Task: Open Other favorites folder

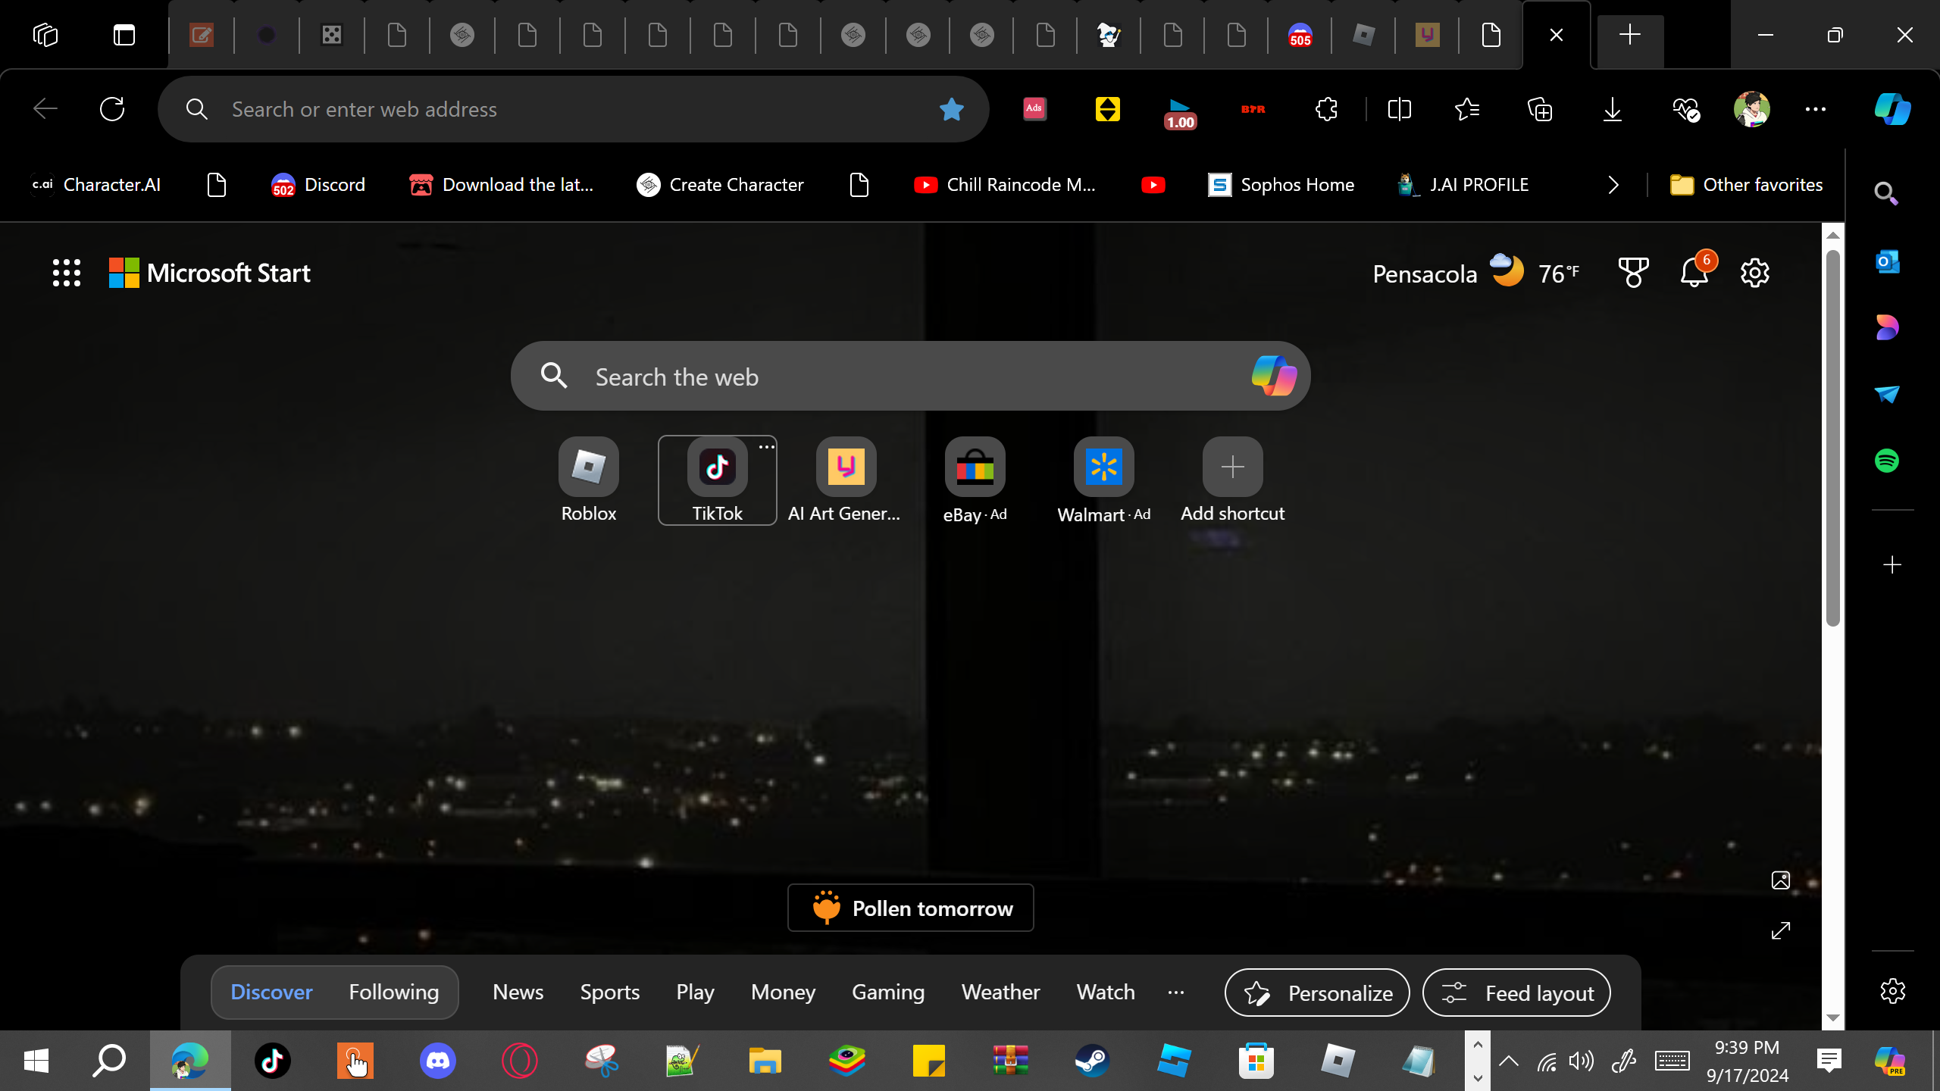Action: 1747,185
